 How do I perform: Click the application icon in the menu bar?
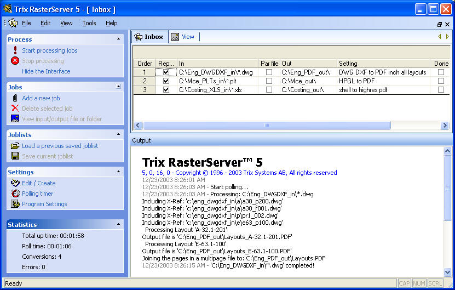(13, 23)
